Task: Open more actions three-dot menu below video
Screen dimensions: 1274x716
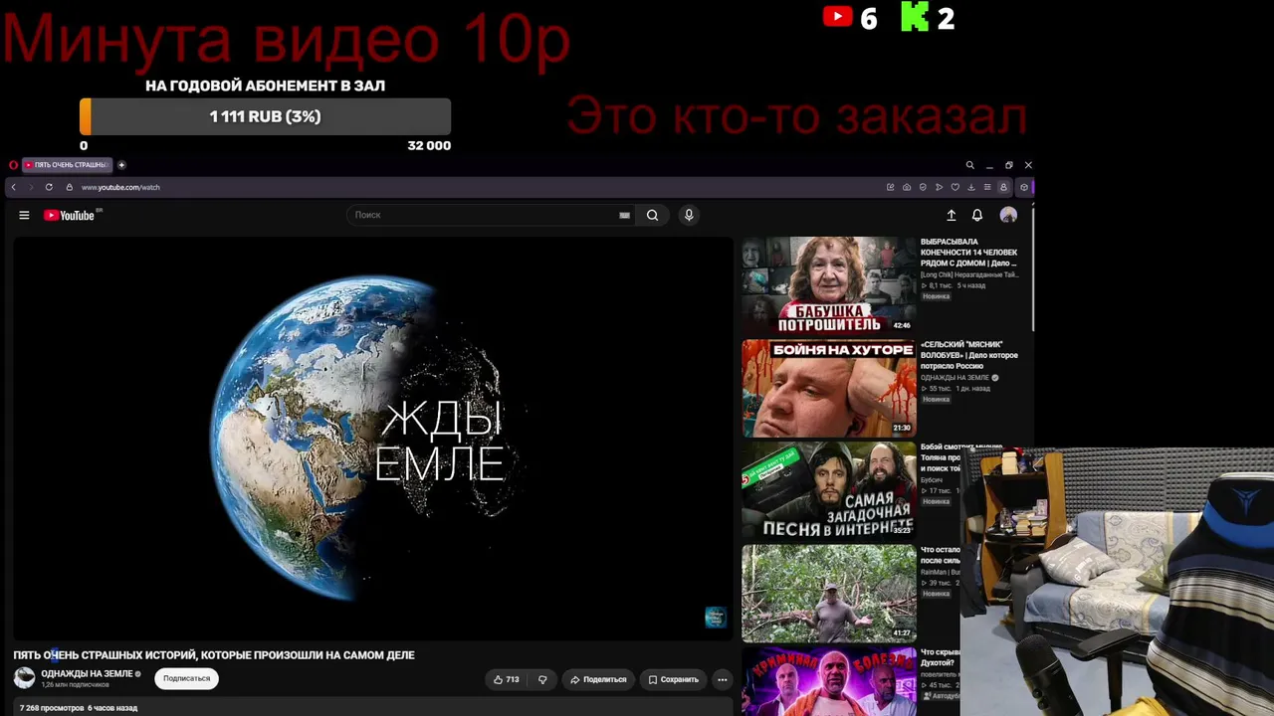Action: (723, 679)
